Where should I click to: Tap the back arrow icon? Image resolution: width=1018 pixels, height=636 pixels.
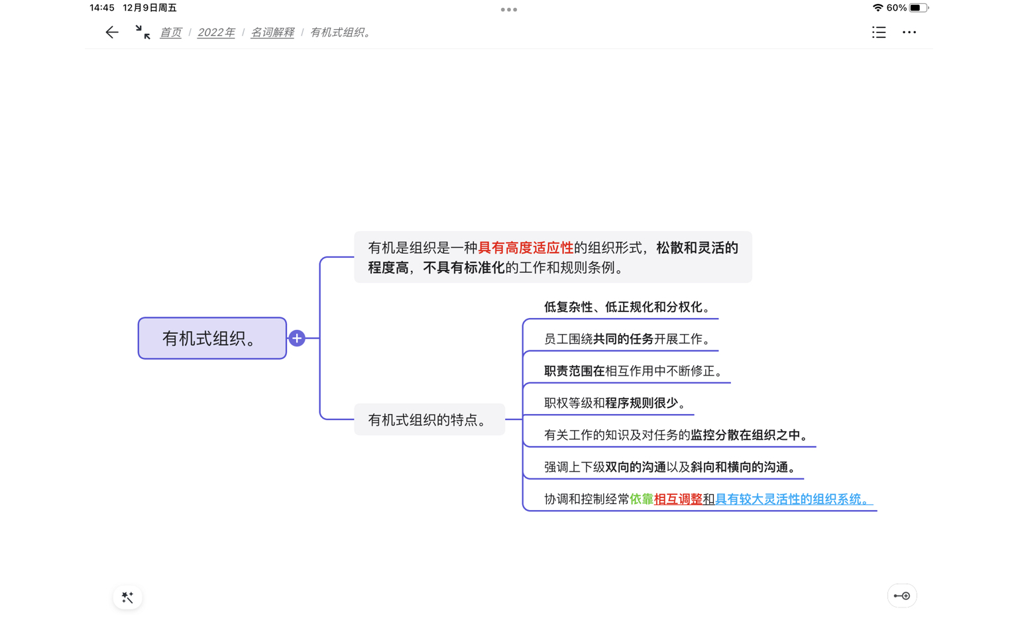tap(112, 32)
